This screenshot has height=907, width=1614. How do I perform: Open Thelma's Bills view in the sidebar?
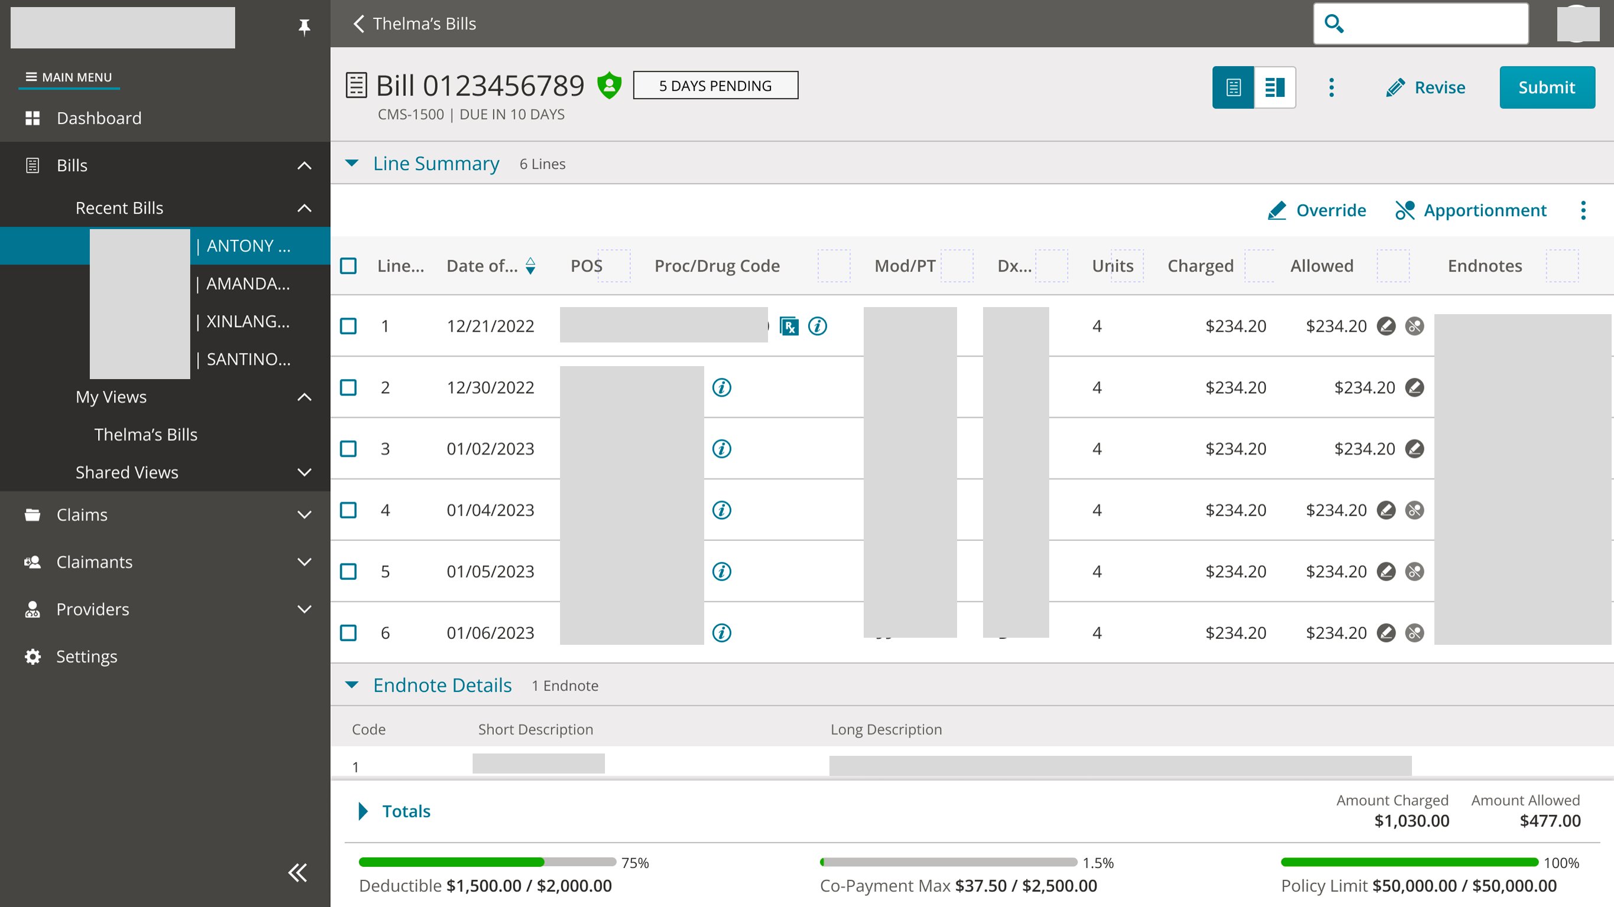pyautogui.click(x=145, y=435)
